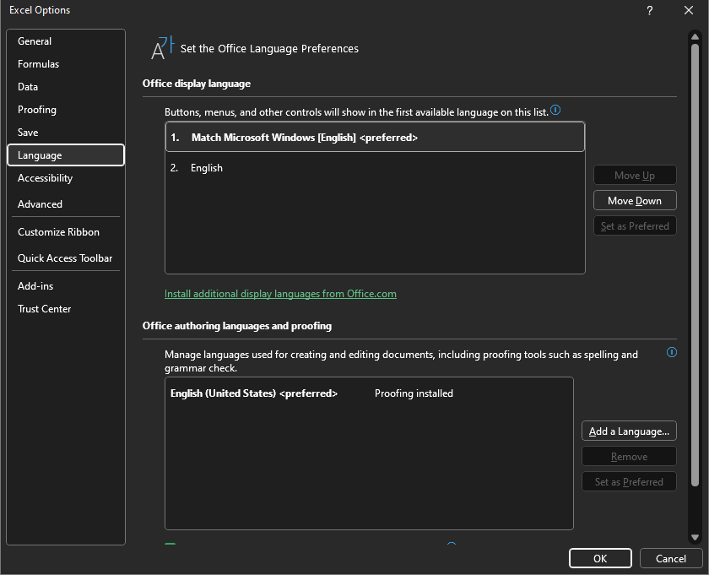
Task: Select English in display language list
Action: tap(375, 168)
